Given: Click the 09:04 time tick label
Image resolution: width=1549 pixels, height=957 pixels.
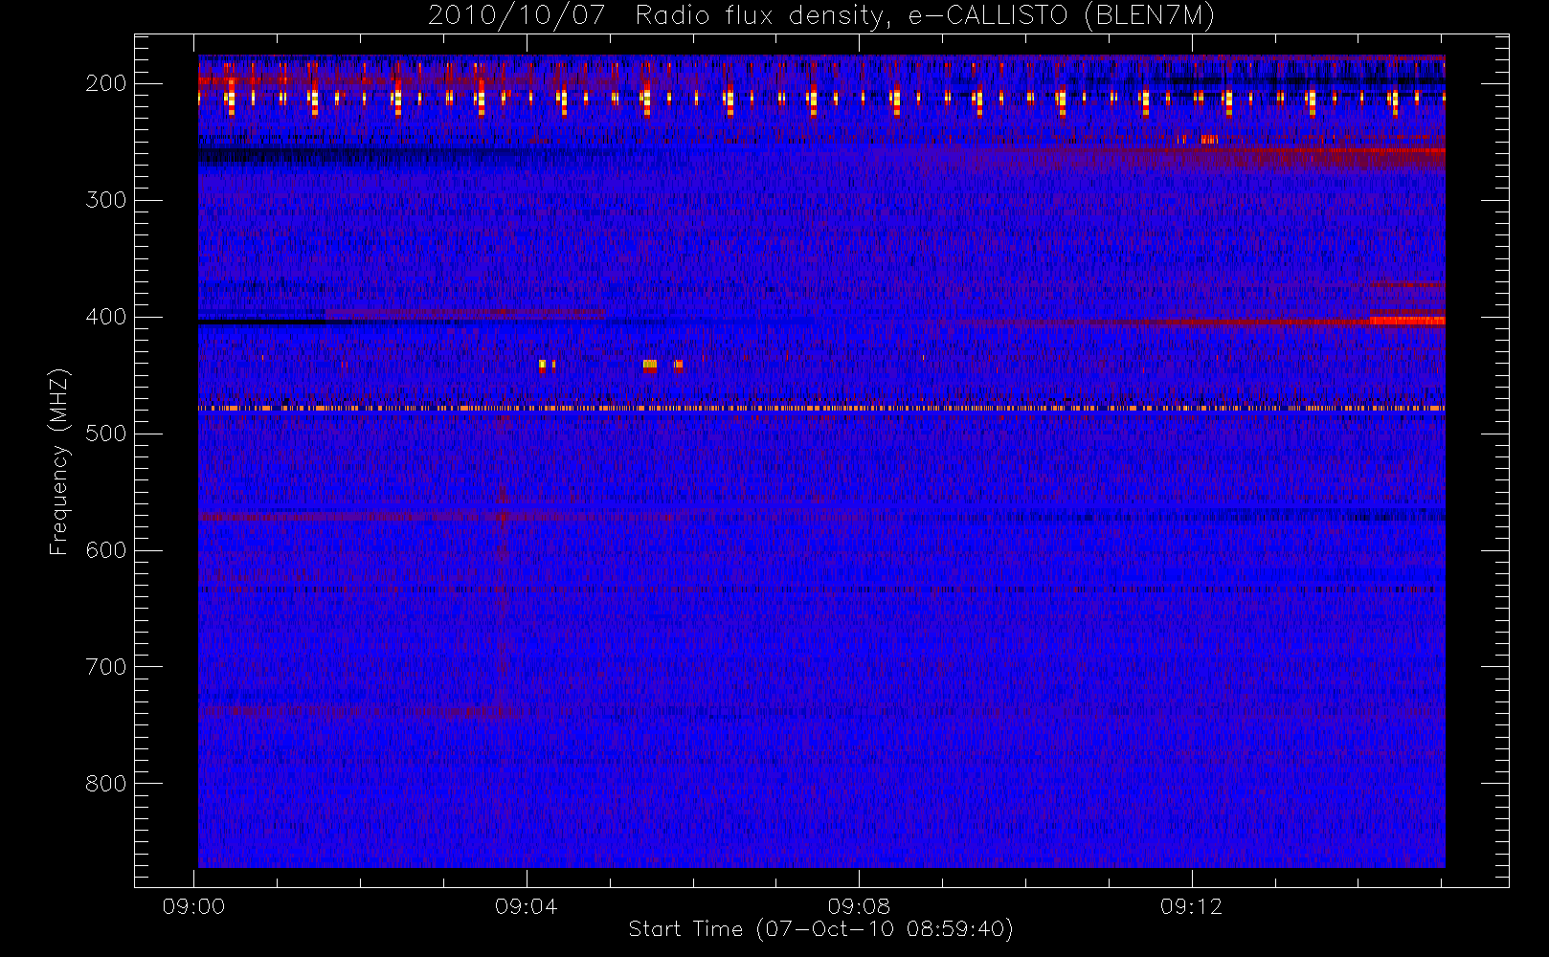Looking at the screenshot, I should (x=527, y=906).
